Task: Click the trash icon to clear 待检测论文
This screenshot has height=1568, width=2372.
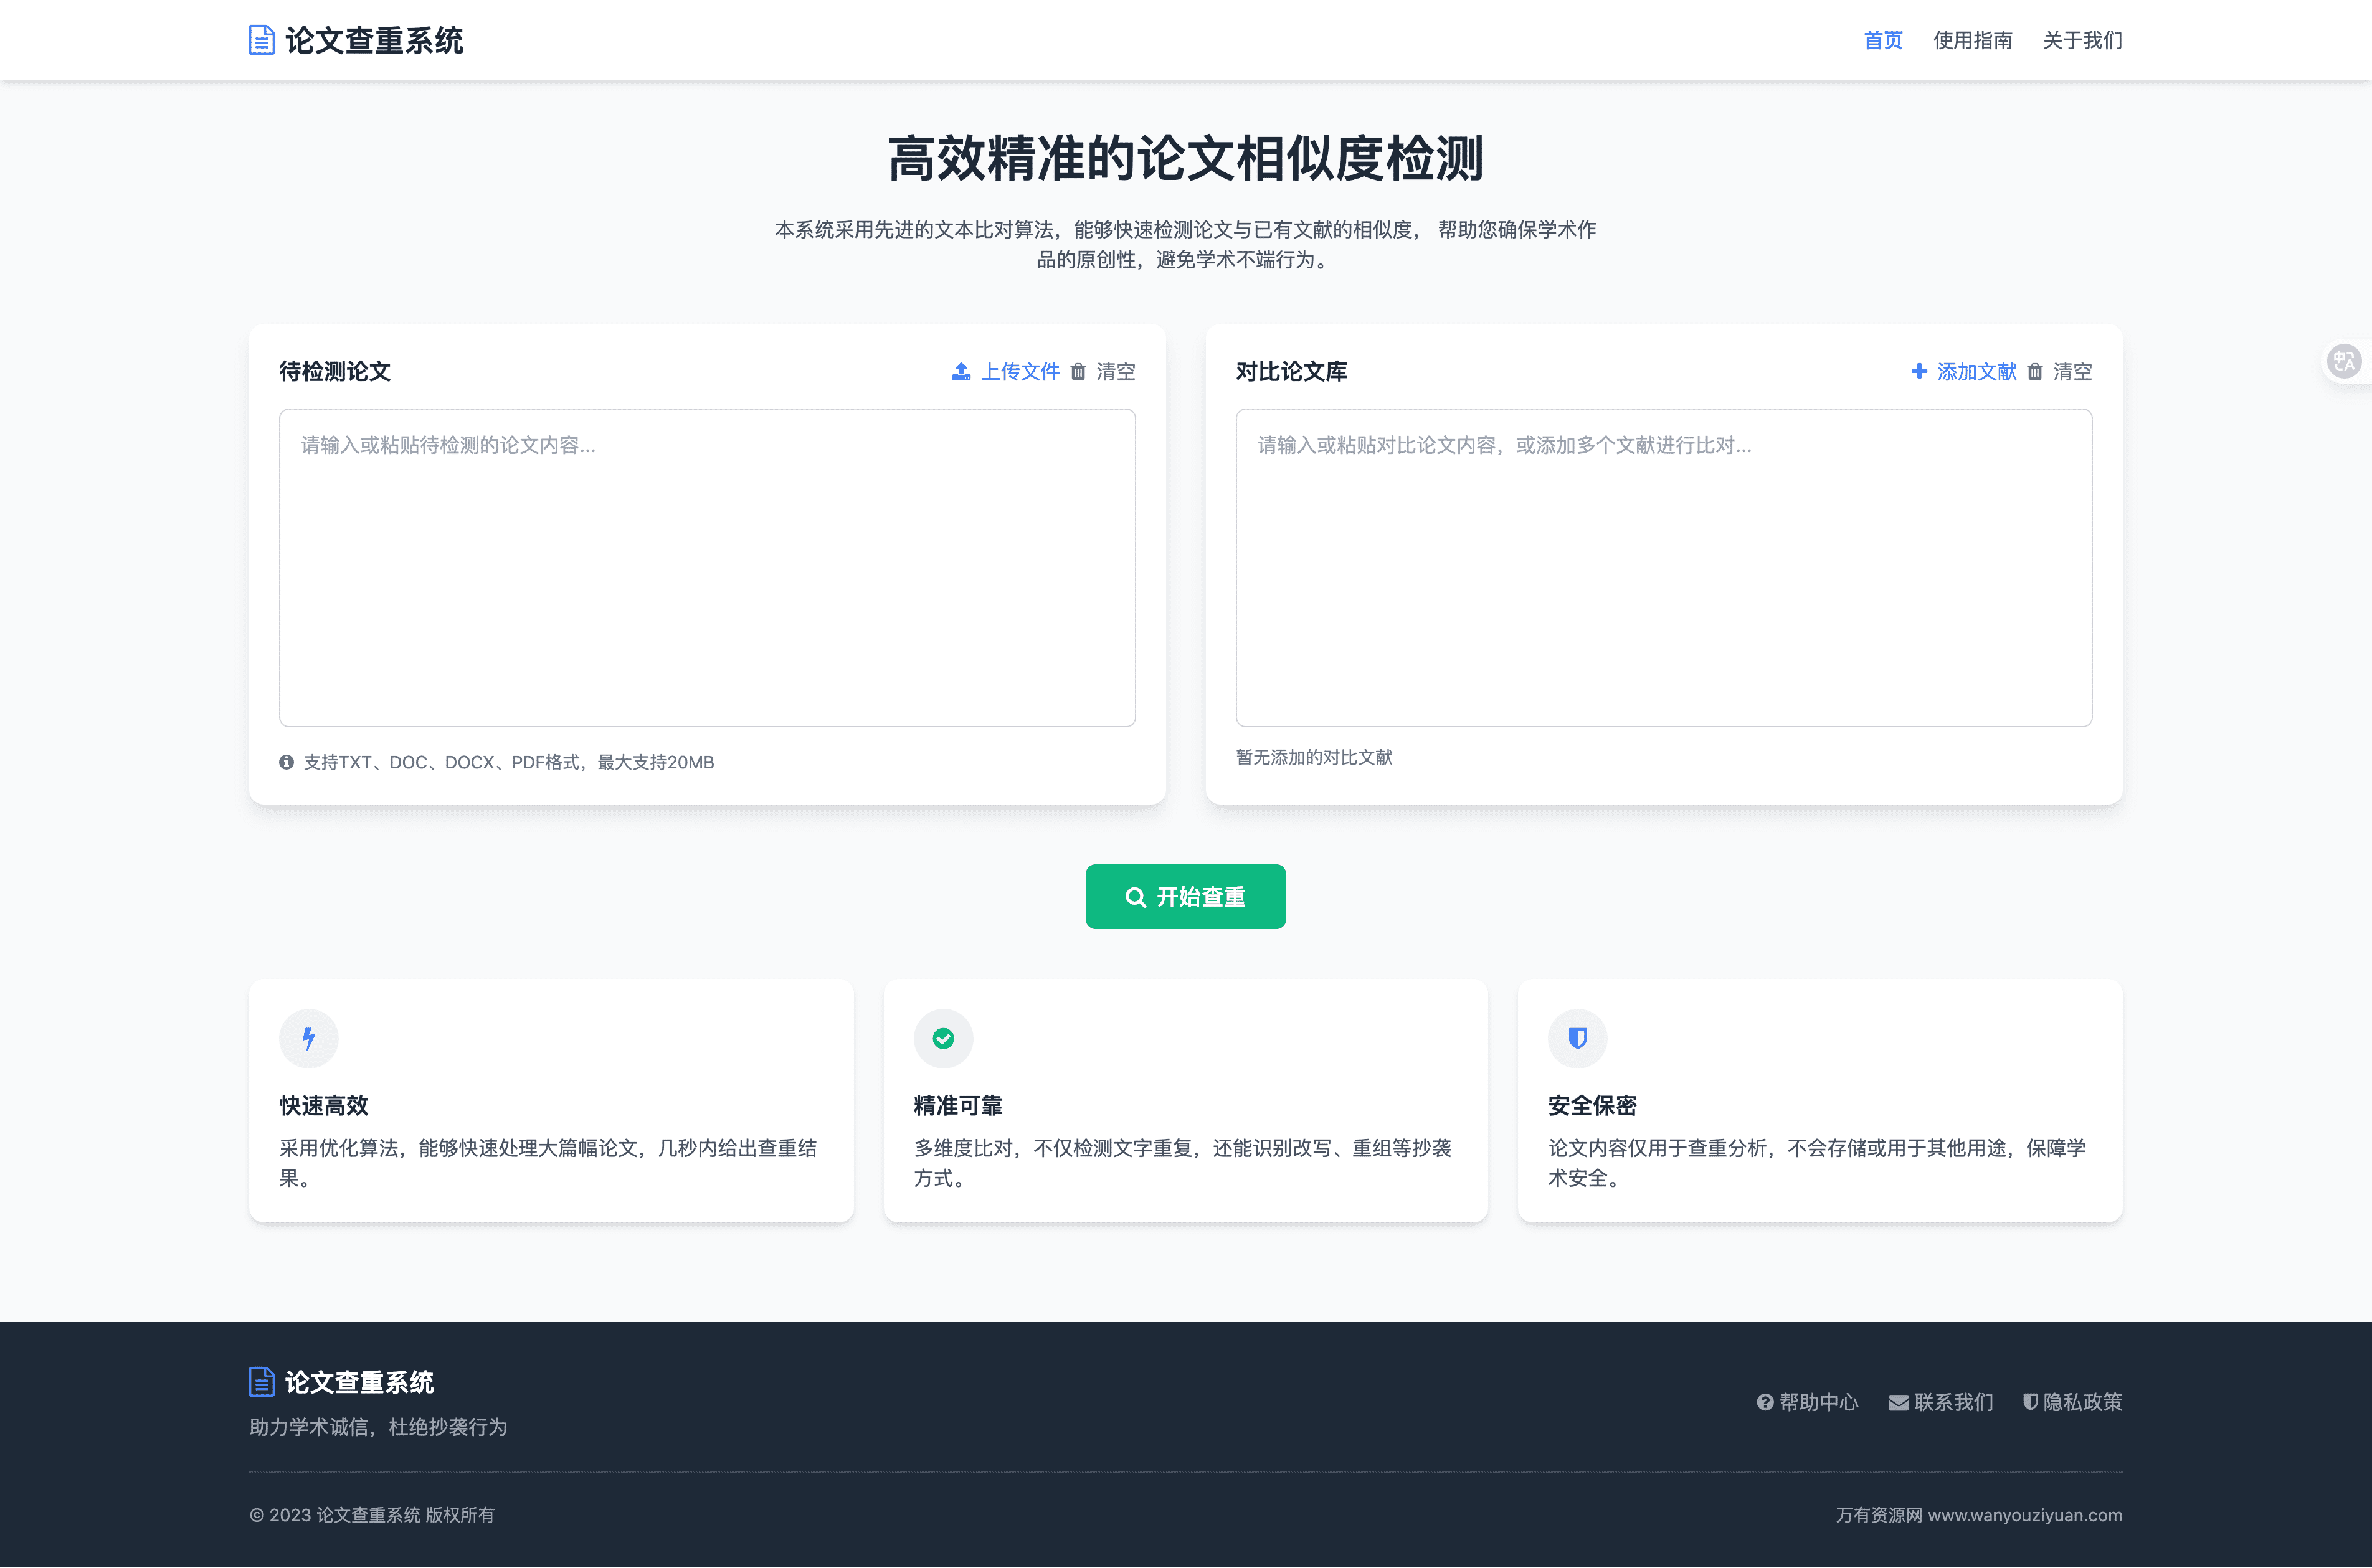Action: (1078, 371)
